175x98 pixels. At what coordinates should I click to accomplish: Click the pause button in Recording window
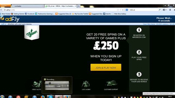[65, 86]
